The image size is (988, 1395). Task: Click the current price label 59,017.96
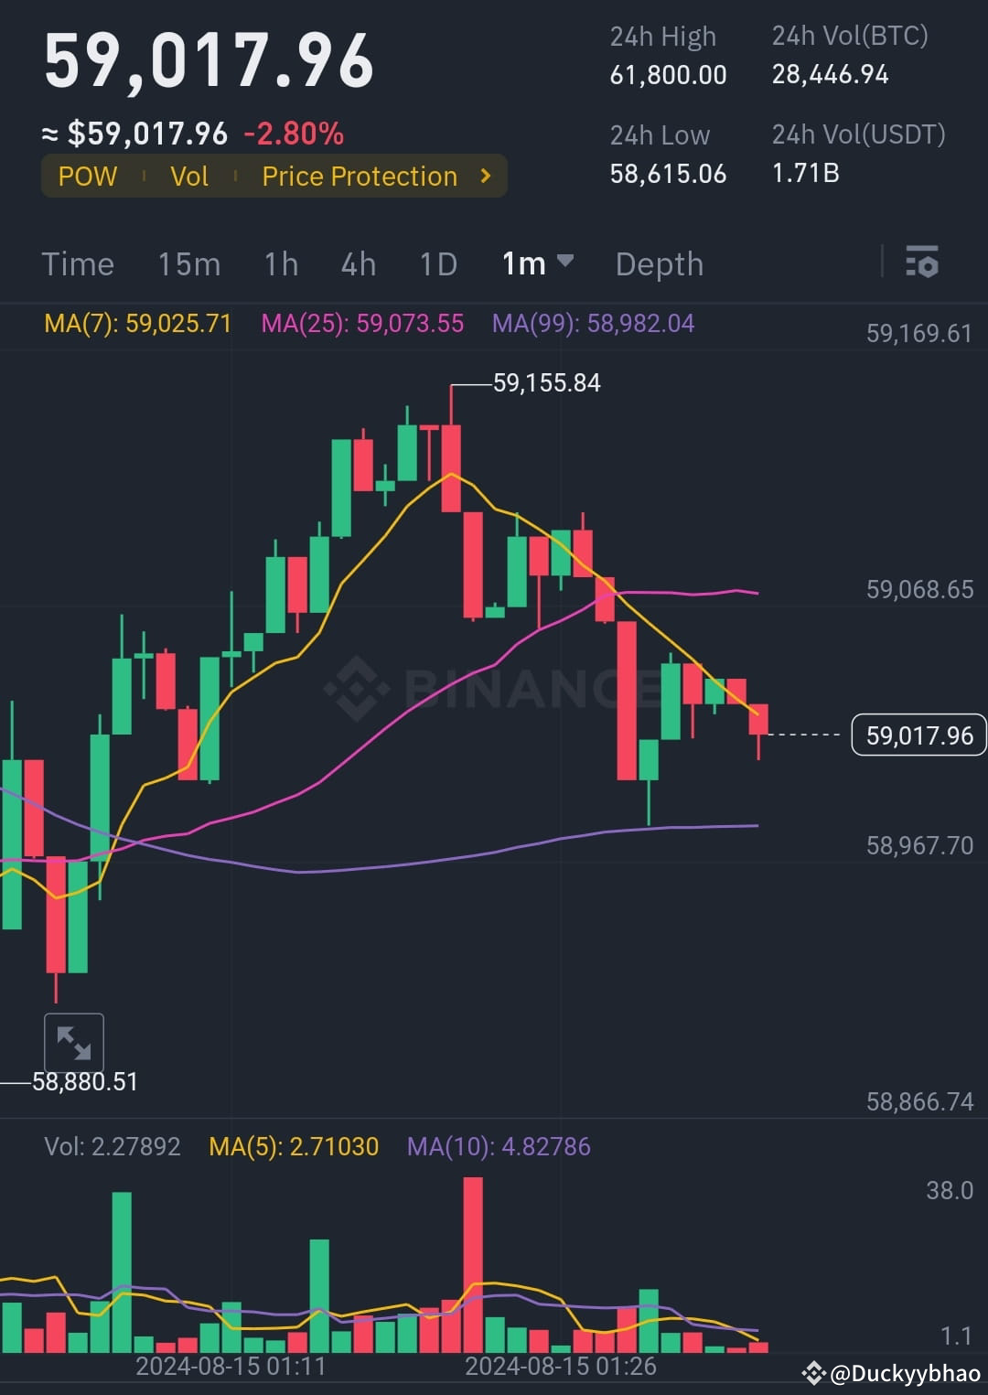918,735
